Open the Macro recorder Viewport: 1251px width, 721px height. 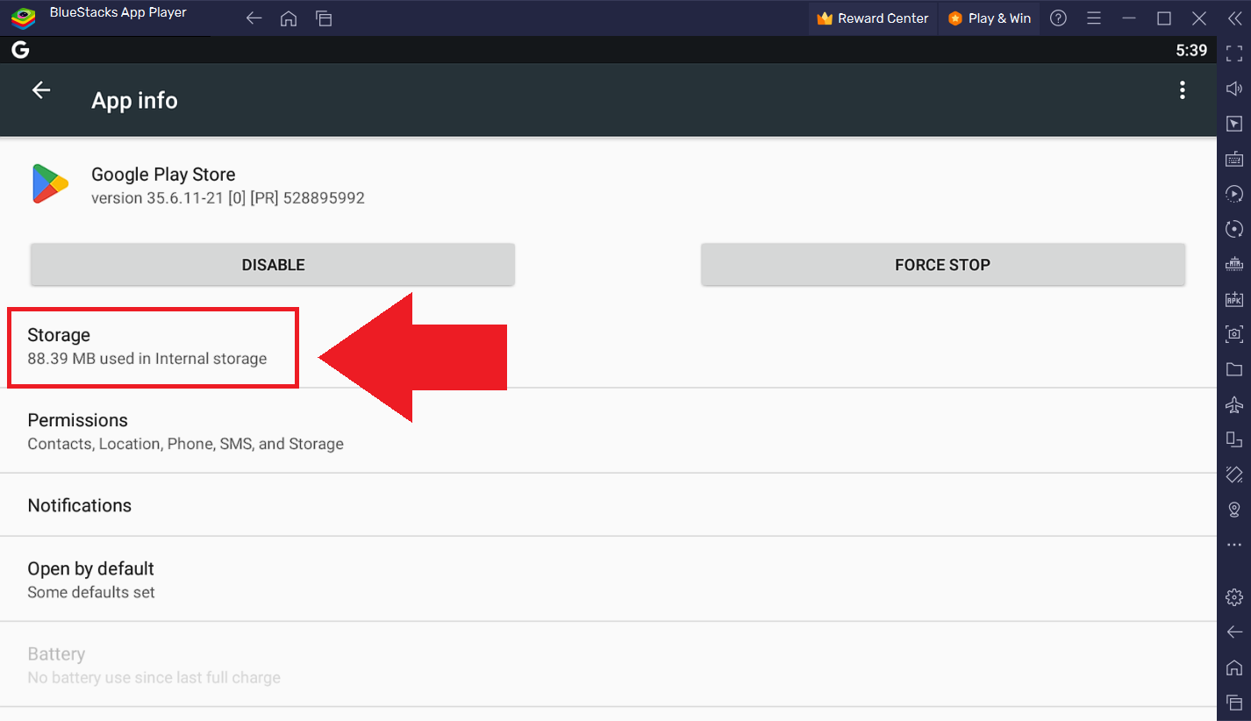(1233, 194)
